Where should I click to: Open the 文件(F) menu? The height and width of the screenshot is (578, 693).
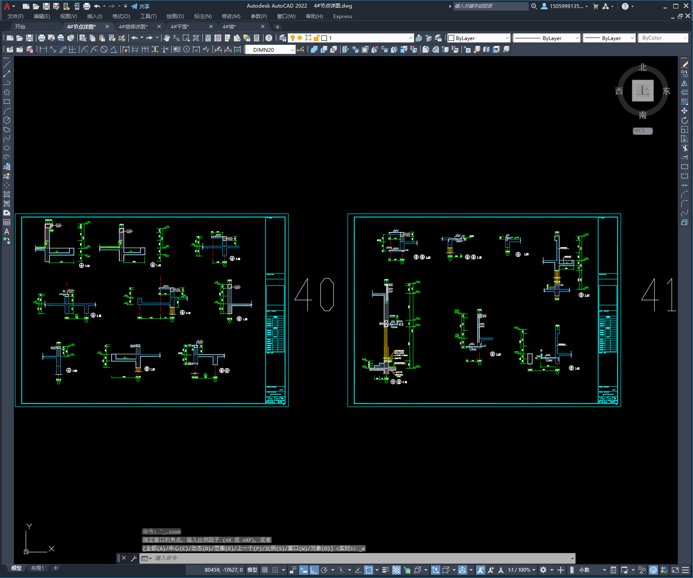pos(16,16)
